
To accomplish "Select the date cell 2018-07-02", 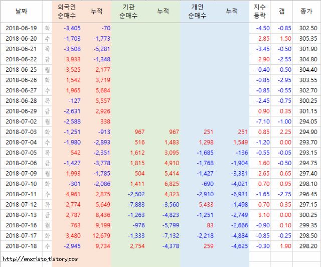I will (x=21, y=121).
